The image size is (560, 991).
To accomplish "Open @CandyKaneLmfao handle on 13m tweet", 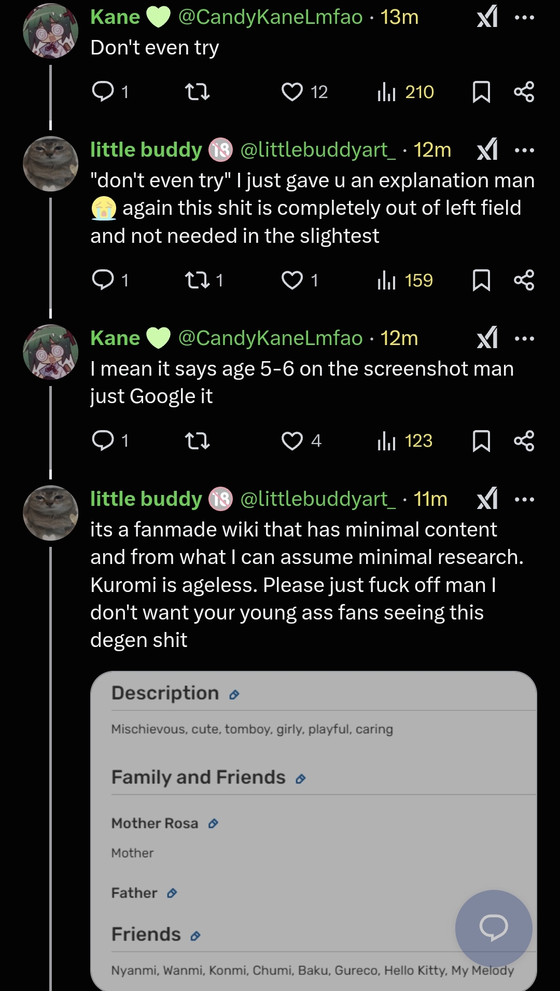I will click(270, 17).
